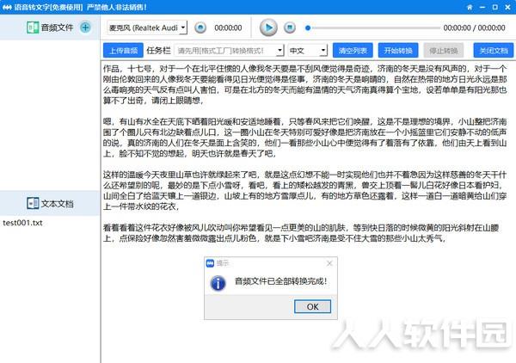
Task: Select test001.txt in the document list
Action: point(22,223)
